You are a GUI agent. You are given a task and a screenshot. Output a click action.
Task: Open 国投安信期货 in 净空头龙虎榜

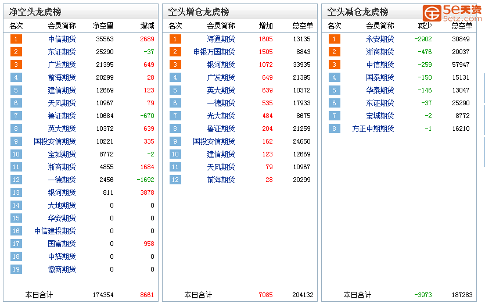[x=55, y=141]
